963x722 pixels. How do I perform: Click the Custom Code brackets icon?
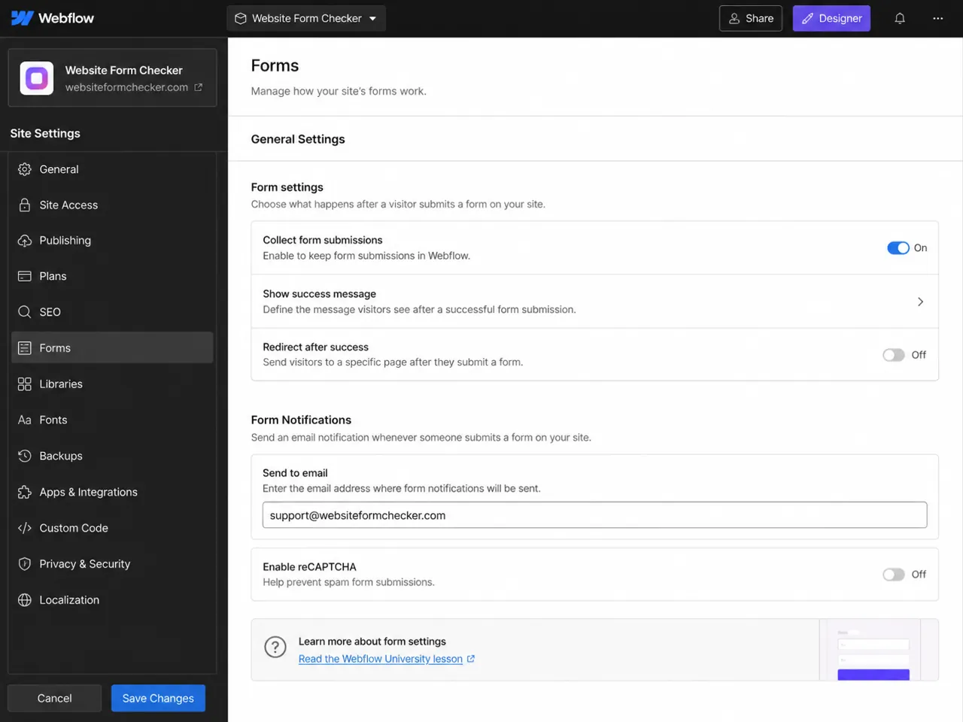[25, 528]
